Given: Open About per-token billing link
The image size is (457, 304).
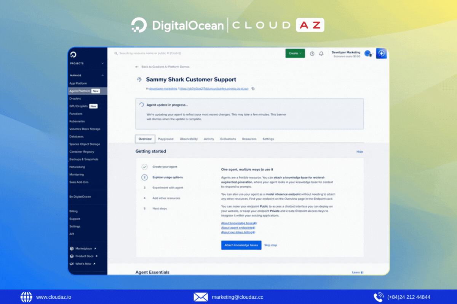Looking at the screenshot, I should (x=236, y=232).
